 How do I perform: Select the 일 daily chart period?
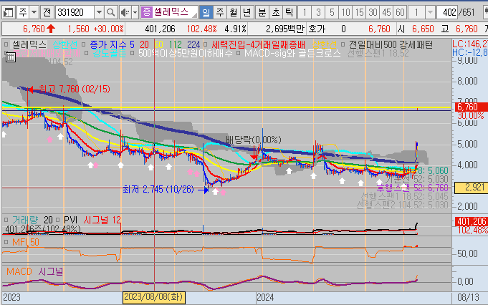pyautogui.click(x=206, y=12)
